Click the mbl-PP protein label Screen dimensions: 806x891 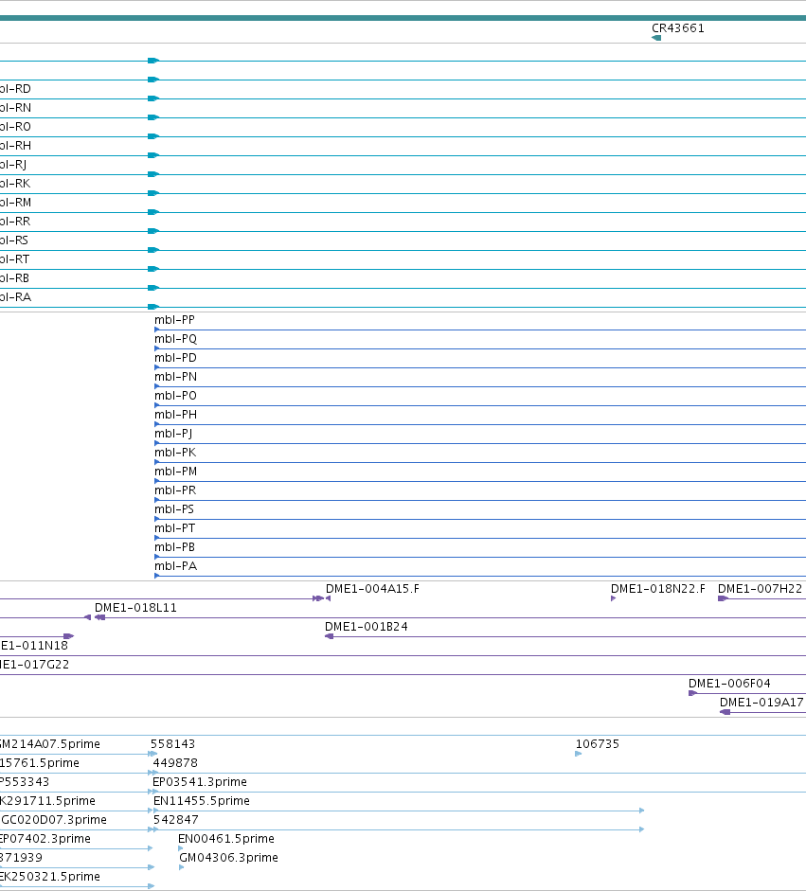(x=174, y=320)
